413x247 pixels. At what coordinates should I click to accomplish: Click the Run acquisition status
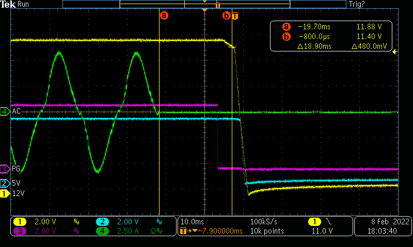point(24,4)
